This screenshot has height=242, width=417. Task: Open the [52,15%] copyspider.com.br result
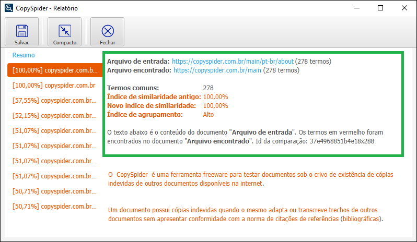click(54, 116)
